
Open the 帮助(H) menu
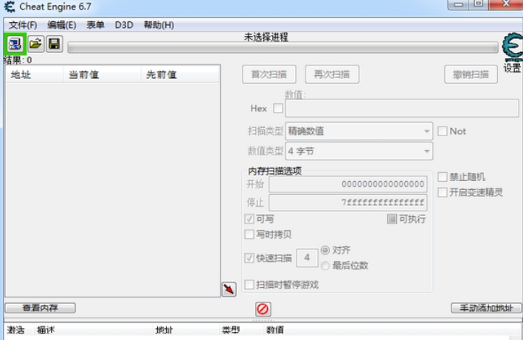click(x=159, y=25)
